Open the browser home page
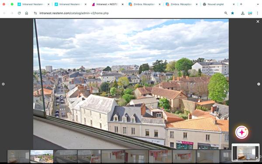This screenshot has height=164, width=262. click(x=27, y=13)
